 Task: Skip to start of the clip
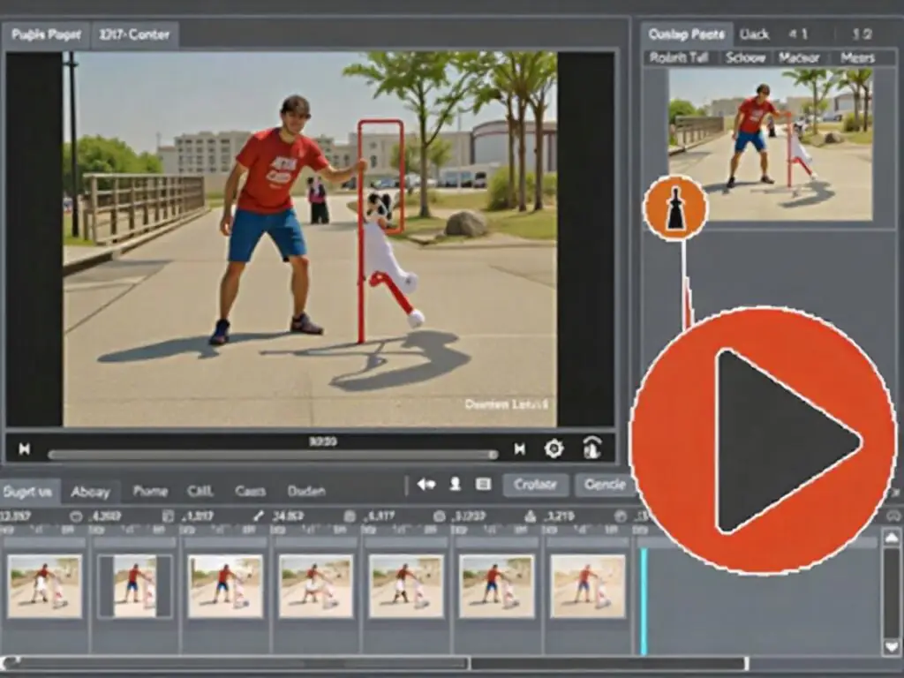tap(25, 449)
